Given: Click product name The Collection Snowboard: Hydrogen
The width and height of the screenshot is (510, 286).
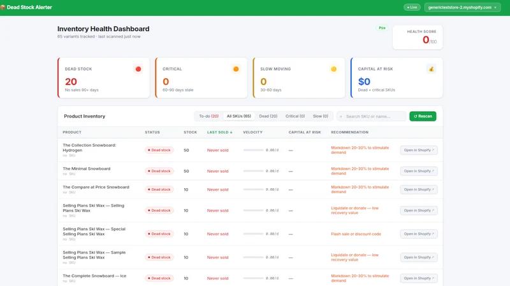Looking at the screenshot, I should [89, 147].
